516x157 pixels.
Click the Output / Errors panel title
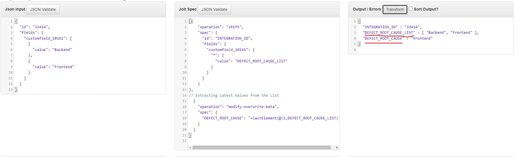[x=367, y=9]
